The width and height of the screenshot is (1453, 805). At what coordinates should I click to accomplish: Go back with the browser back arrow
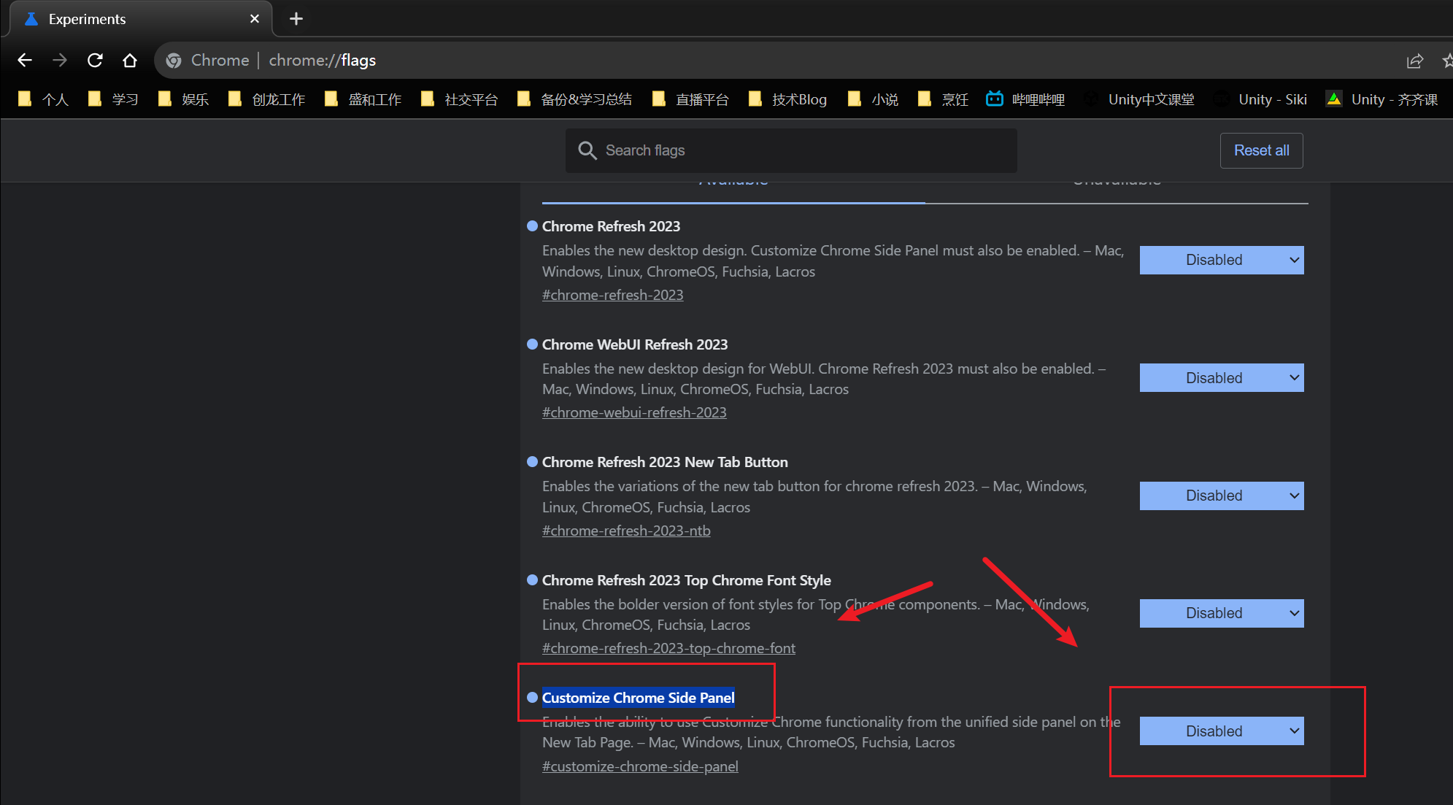pos(25,61)
